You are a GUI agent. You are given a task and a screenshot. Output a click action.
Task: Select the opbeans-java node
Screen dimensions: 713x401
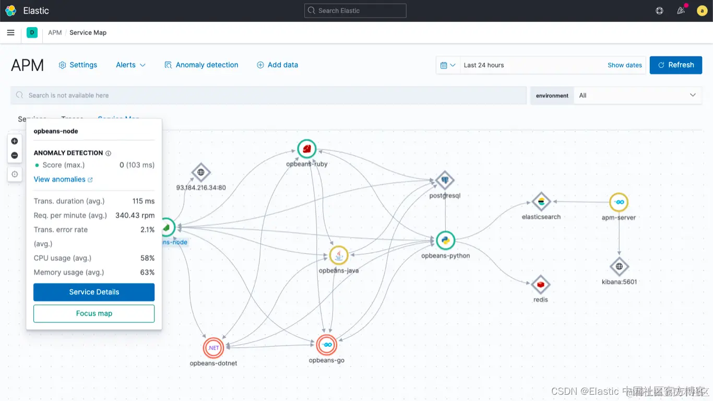(339, 255)
